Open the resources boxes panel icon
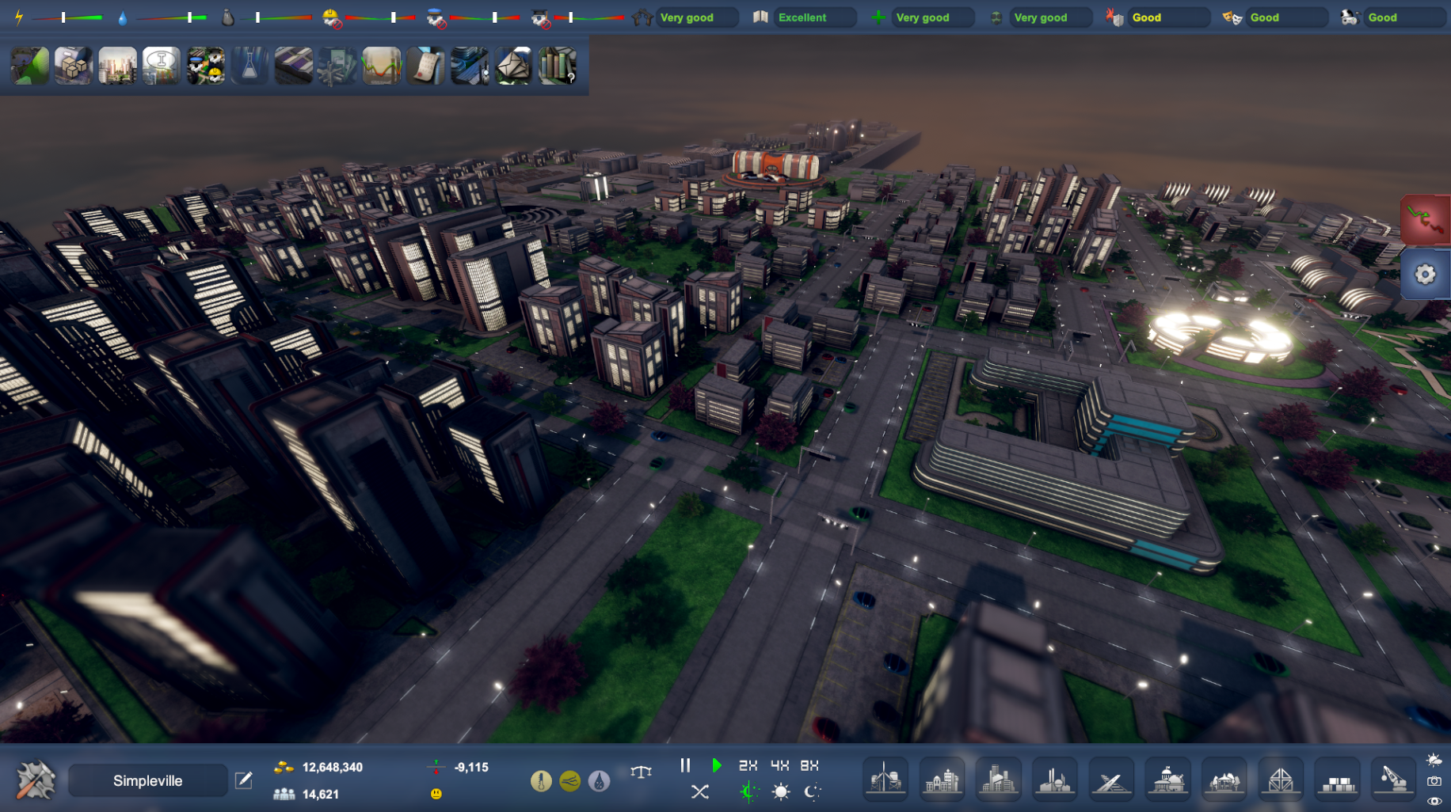1451x812 pixels. (74, 66)
